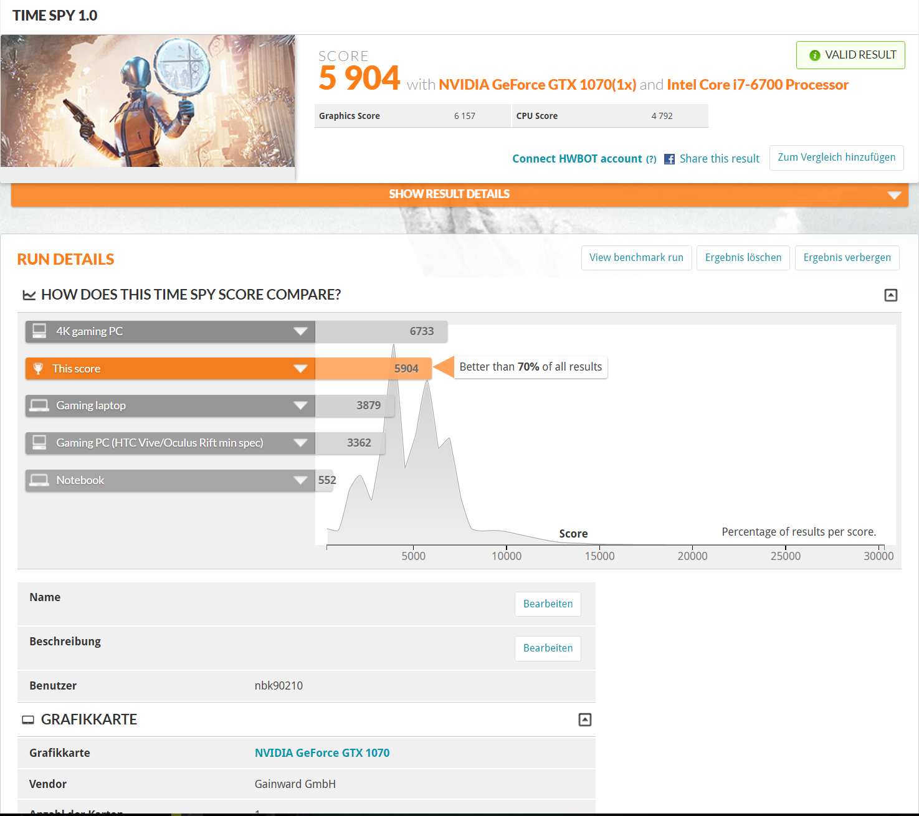This screenshot has width=919, height=816.
Task: Open the NVIDIA GeForce GTX 1070 Grafikkarte link
Action: tap(322, 753)
